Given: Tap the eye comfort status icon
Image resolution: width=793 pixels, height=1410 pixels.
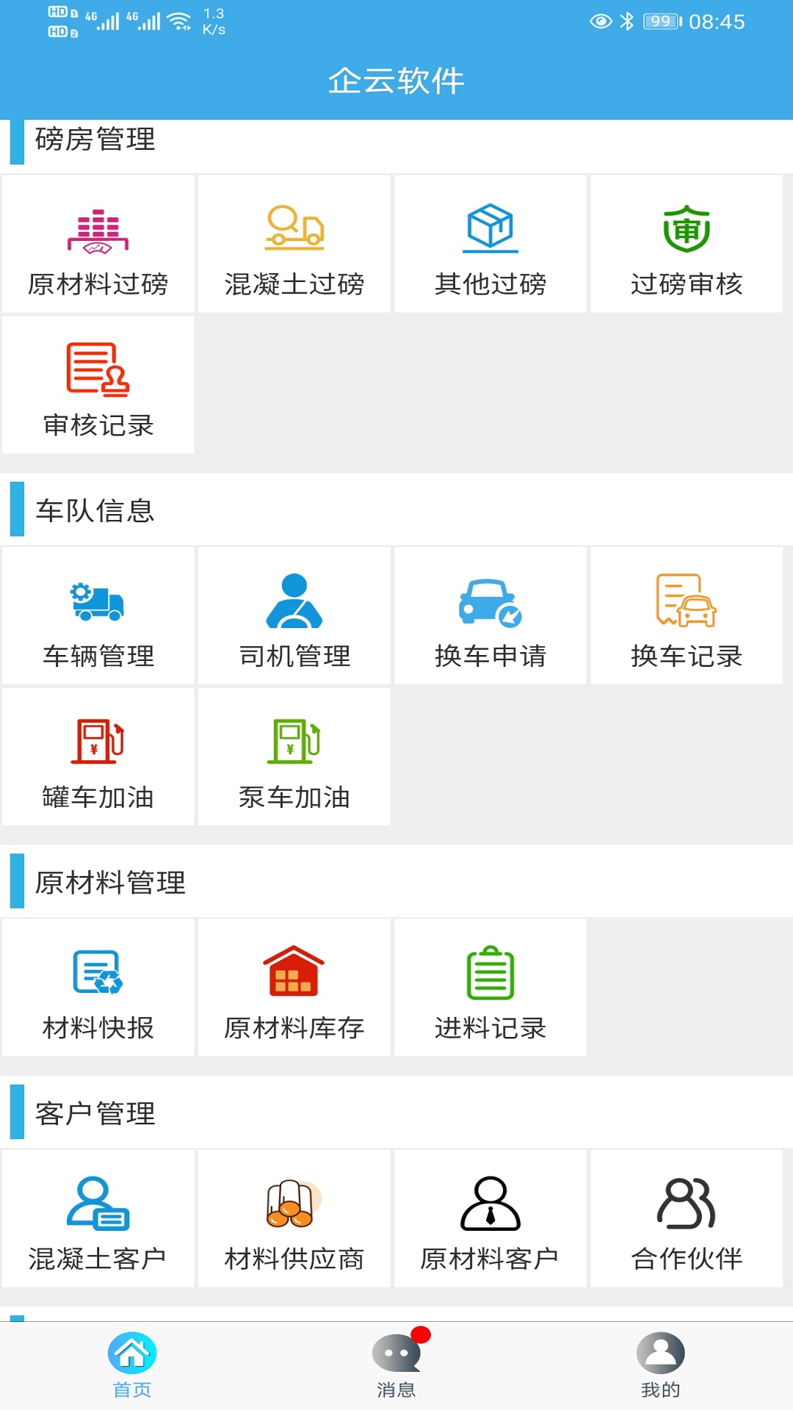Looking at the screenshot, I should (x=601, y=21).
